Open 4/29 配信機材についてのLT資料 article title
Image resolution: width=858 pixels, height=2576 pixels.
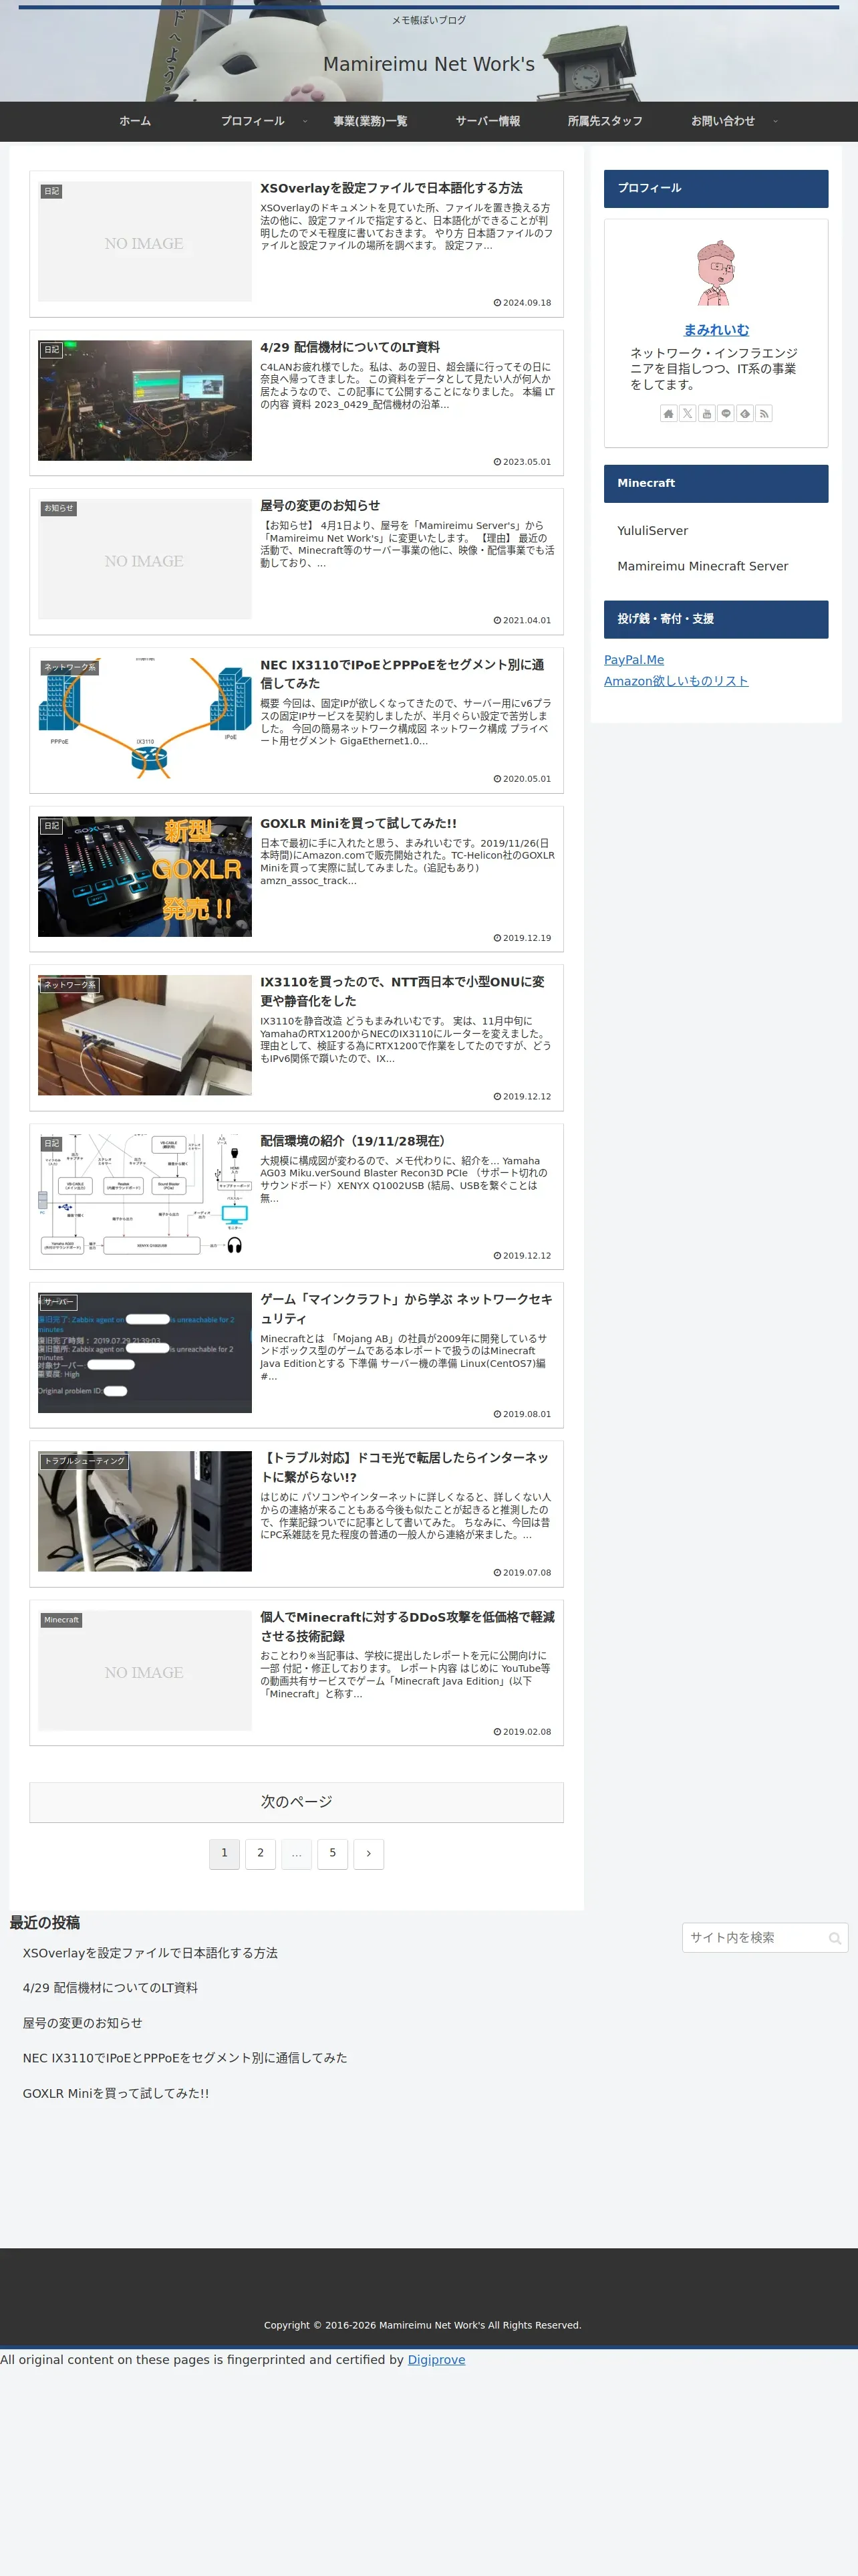[x=349, y=347]
